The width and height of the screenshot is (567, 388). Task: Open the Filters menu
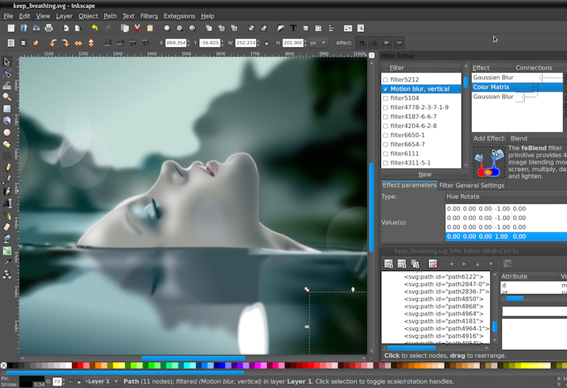[x=149, y=16]
